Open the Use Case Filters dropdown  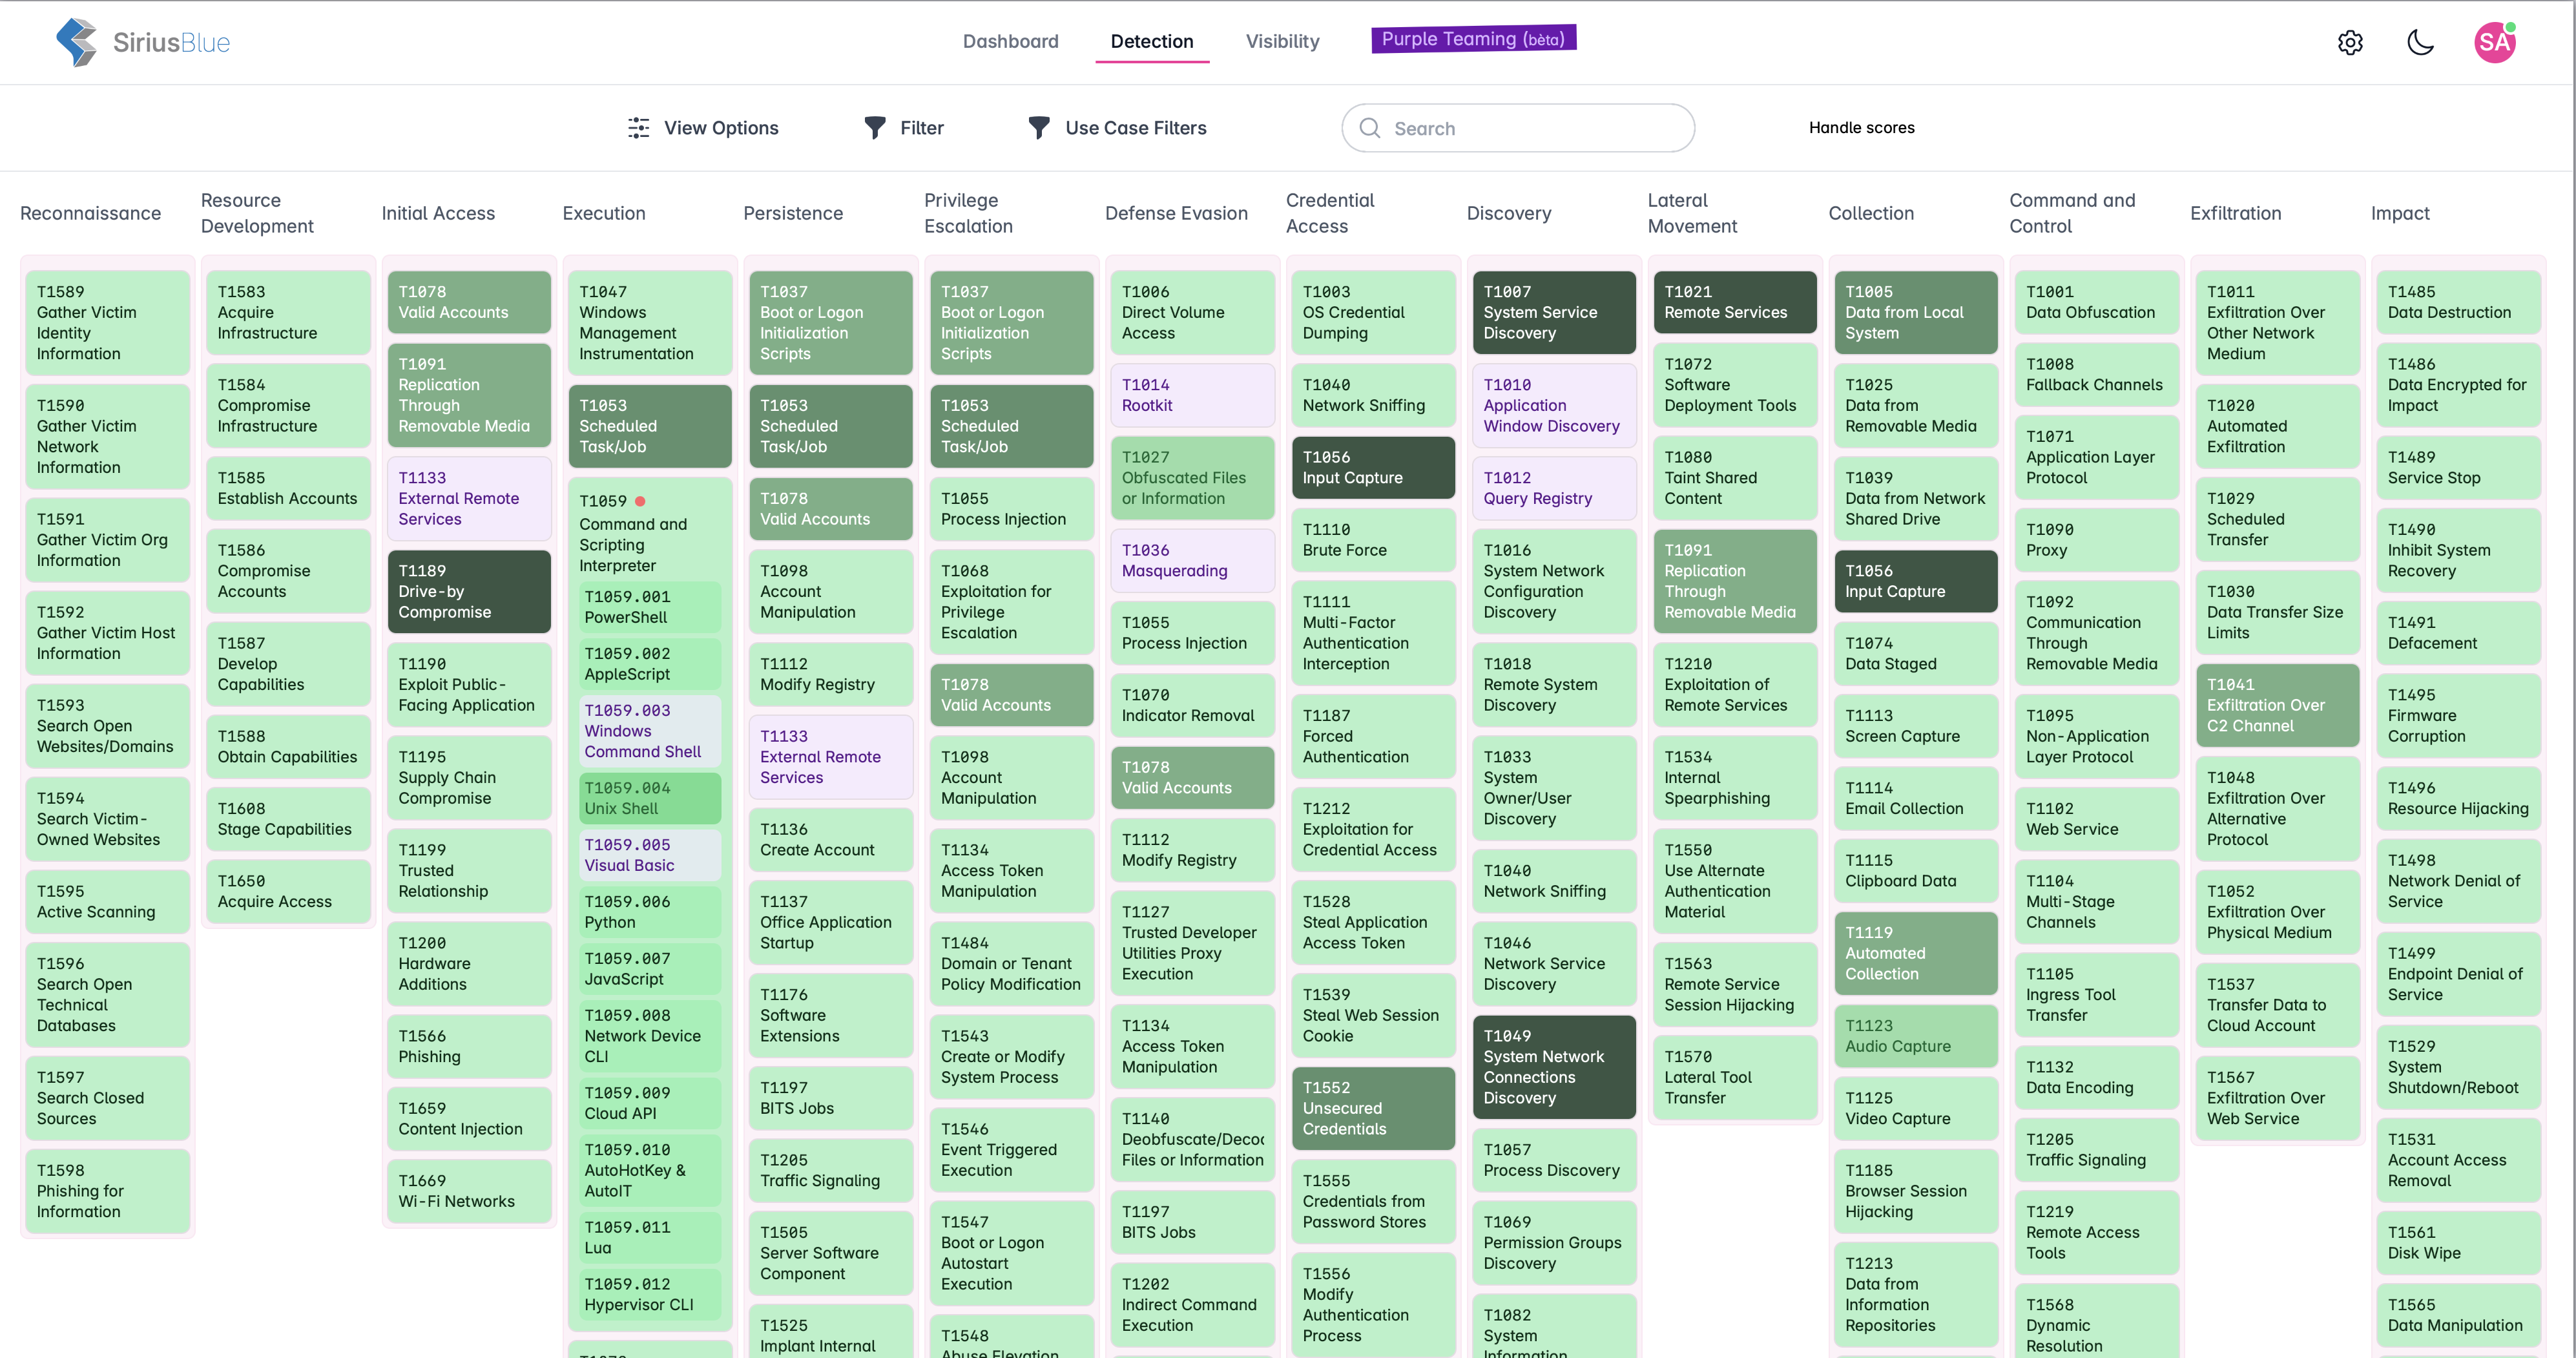1135,128
